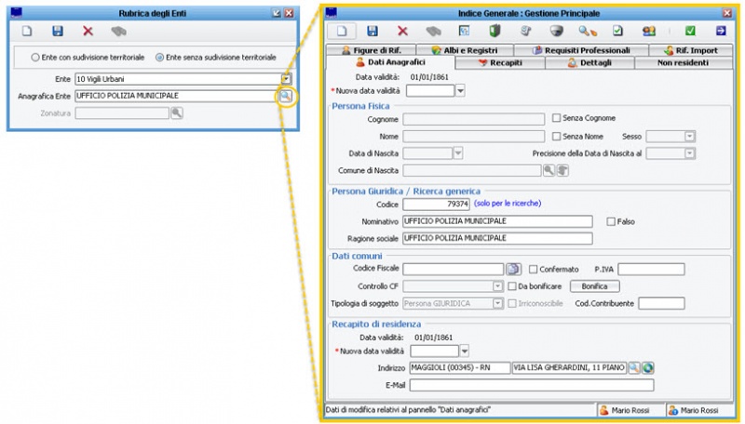745x424 pixels.
Task: Enable the Falso checkbox
Action: coord(611,221)
